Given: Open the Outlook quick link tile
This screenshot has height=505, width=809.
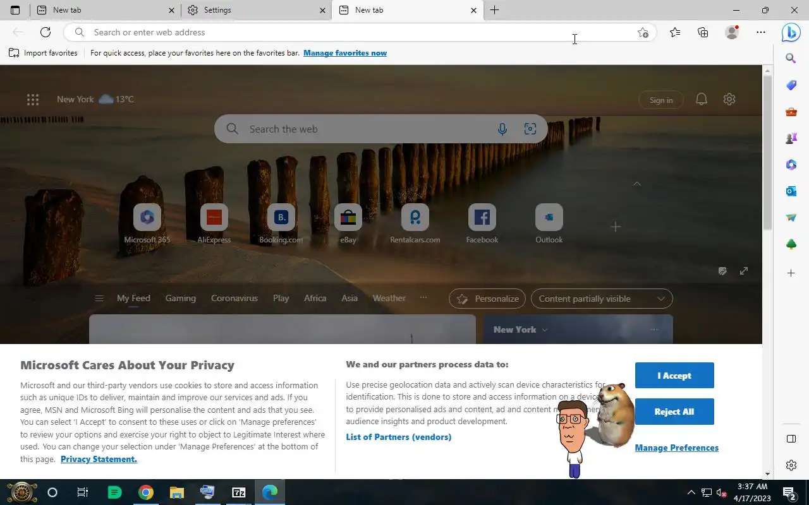Looking at the screenshot, I should coord(549,224).
